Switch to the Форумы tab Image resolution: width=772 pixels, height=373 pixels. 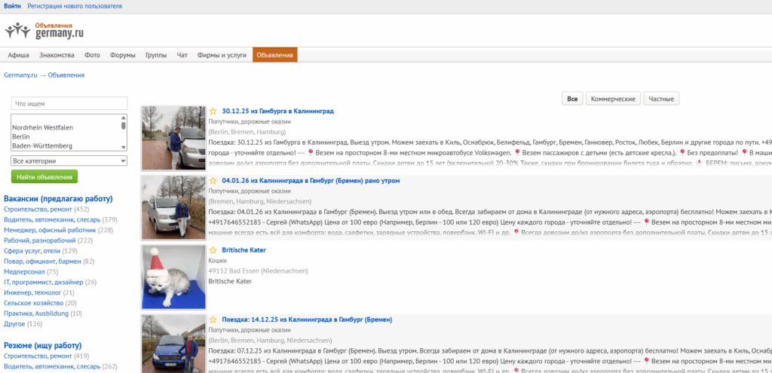pos(122,55)
